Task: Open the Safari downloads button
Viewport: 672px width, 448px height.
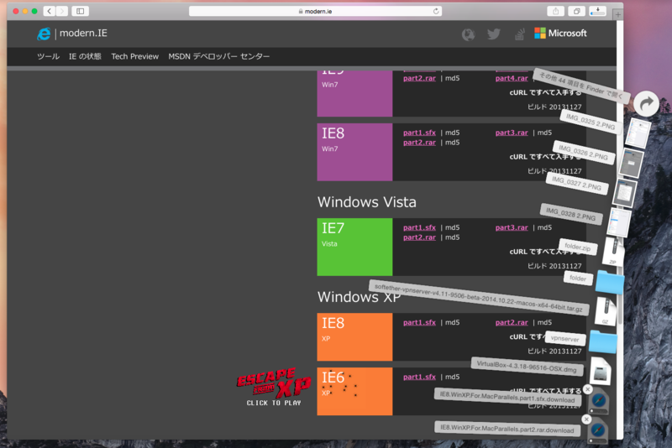Action: click(x=598, y=11)
